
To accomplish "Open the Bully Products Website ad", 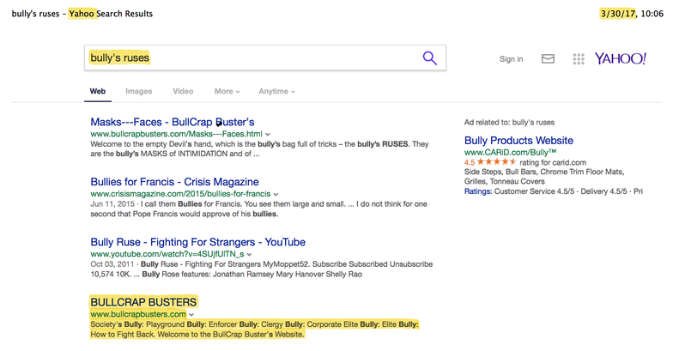I will tap(518, 141).
